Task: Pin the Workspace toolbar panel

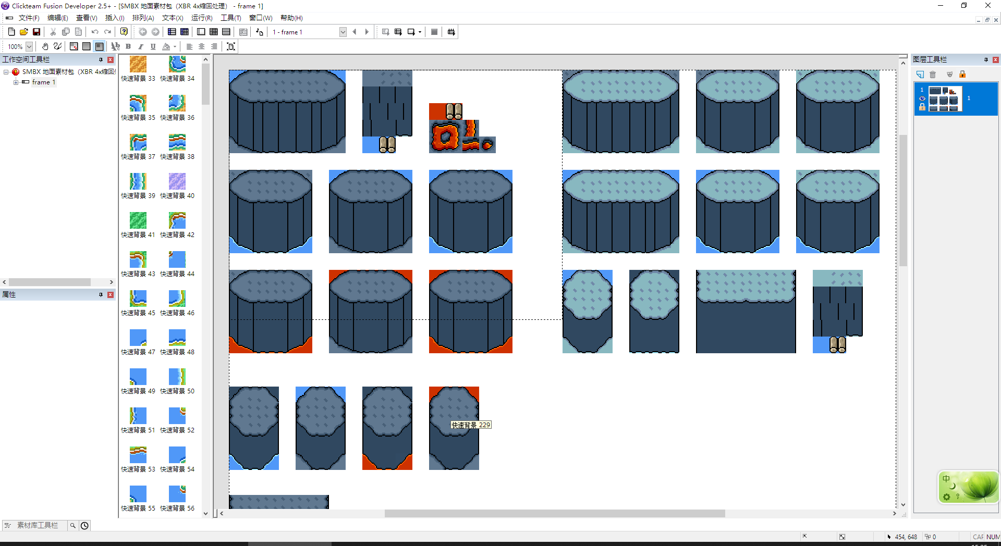Action: click(x=101, y=60)
